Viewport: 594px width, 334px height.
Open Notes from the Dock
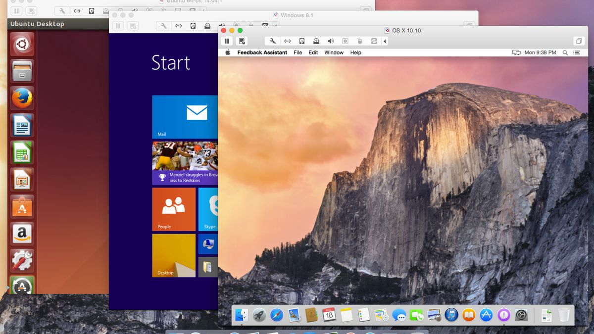(346, 315)
